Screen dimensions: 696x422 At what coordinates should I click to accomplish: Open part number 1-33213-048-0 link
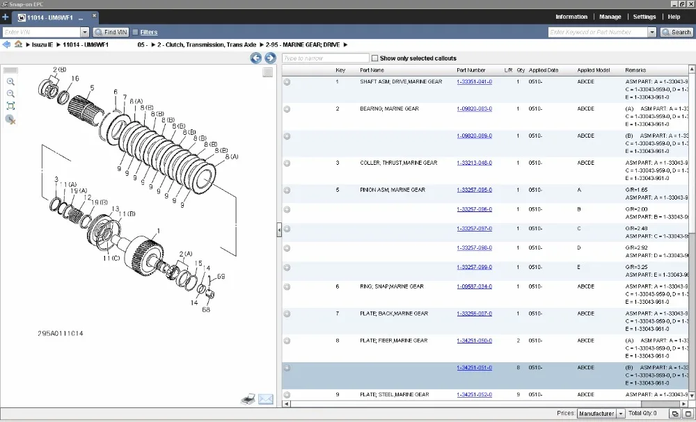click(x=474, y=163)
